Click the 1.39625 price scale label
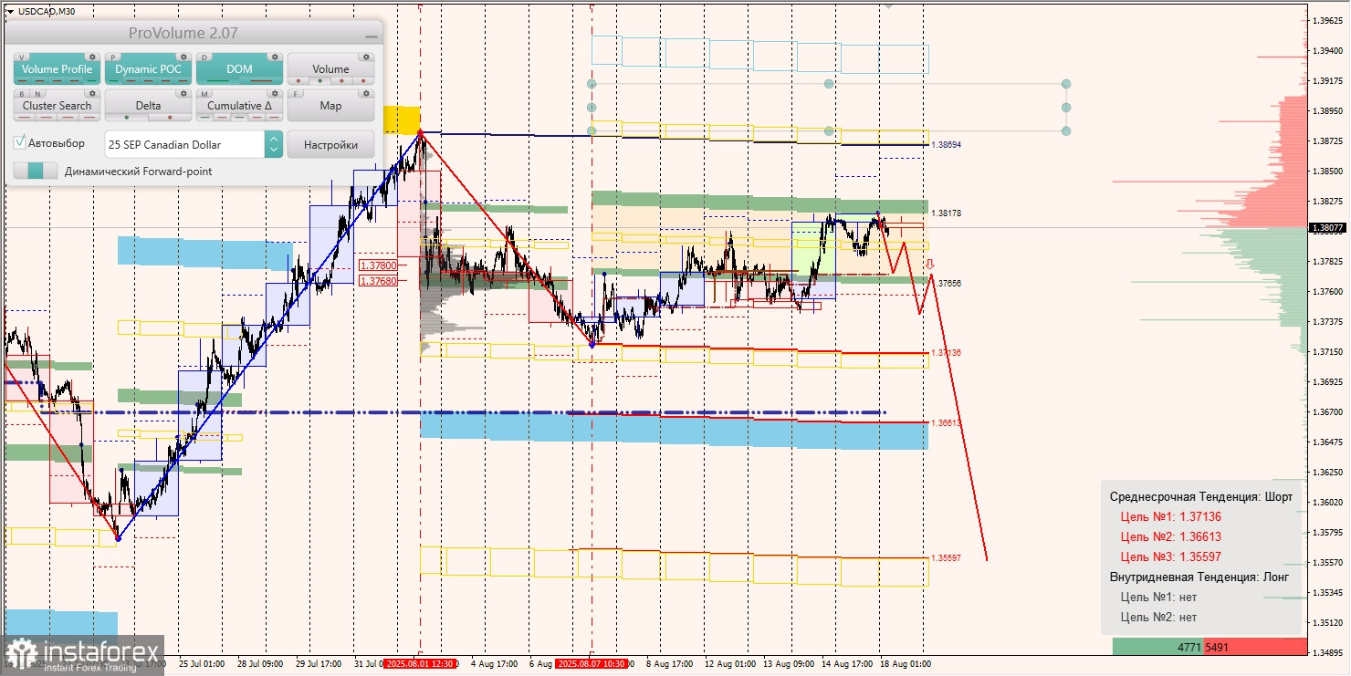Viewport: 1351px width, 676px height. click(1326, 20)
